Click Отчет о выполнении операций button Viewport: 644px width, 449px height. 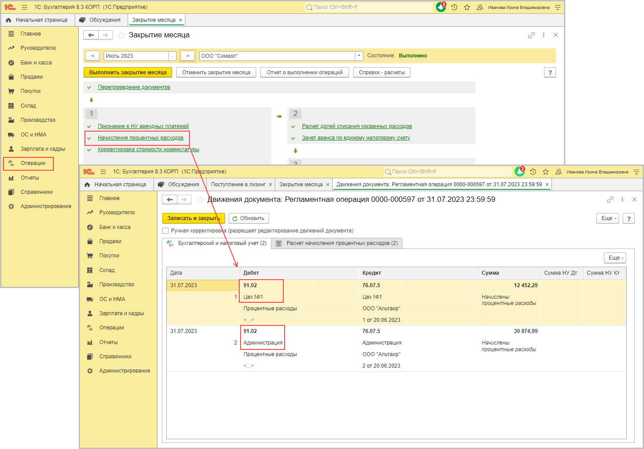(305, 72)
